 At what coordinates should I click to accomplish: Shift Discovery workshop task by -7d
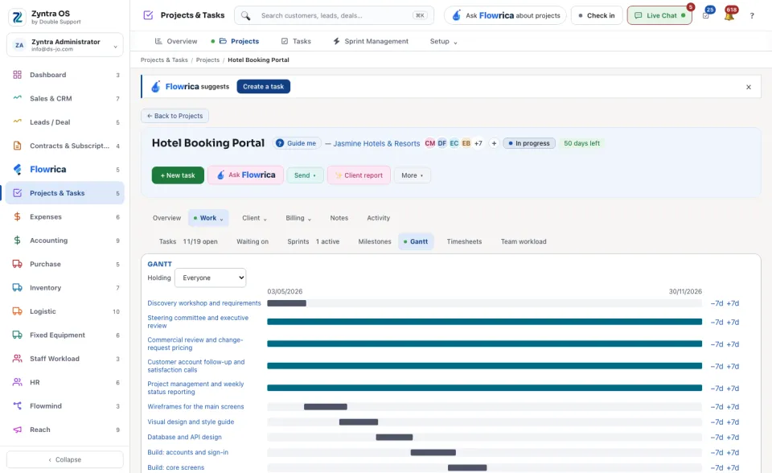click(x=717, y=303)
